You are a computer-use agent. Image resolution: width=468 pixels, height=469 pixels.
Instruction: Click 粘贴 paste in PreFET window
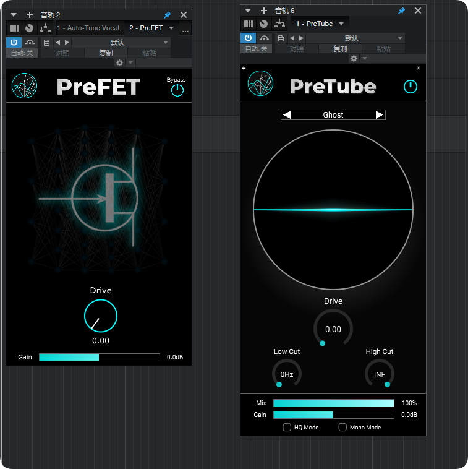149,53
